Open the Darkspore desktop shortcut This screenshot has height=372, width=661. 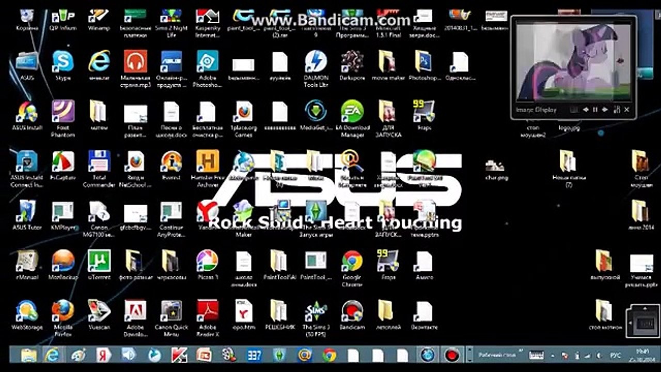click(352, 66)
